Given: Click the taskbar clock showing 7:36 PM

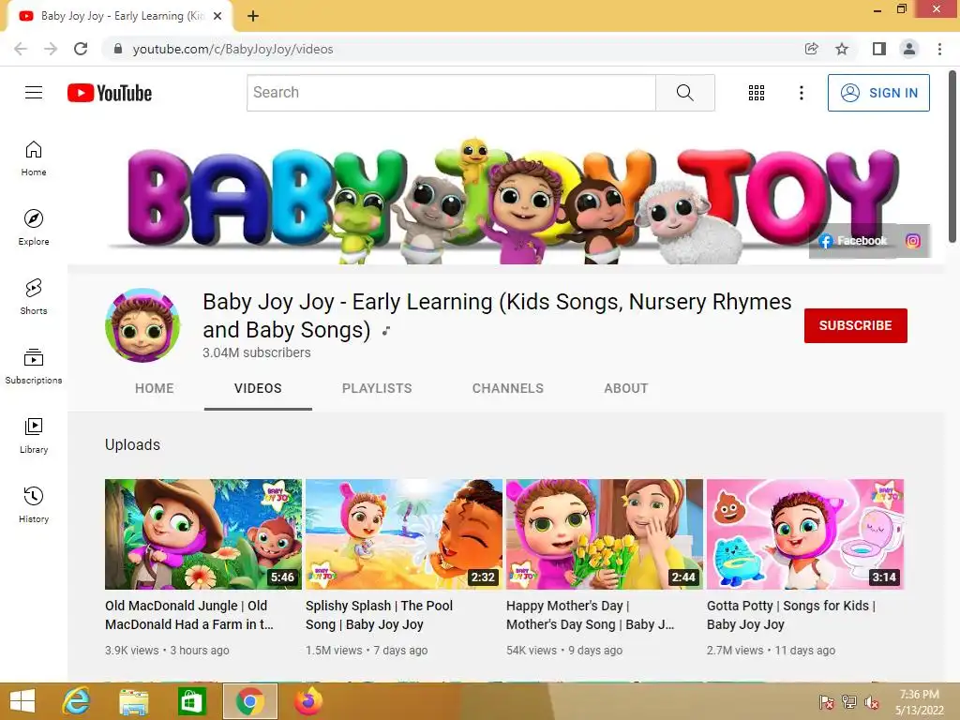Looking at the screenshot, I should (x=919, y=702).
